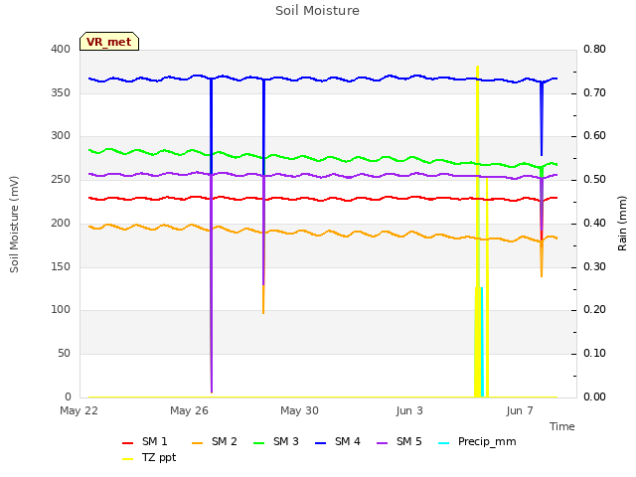
Task: Click the Jun 7 date tick
Action: pos(520,410)
